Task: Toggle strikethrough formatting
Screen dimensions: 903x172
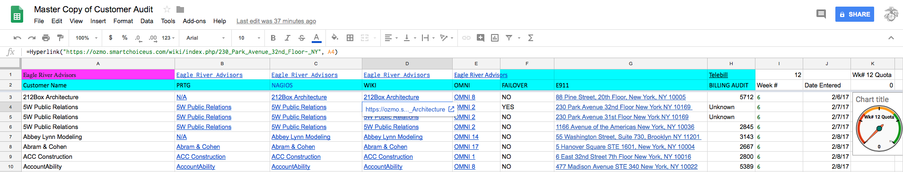Action: click(301, 38)
